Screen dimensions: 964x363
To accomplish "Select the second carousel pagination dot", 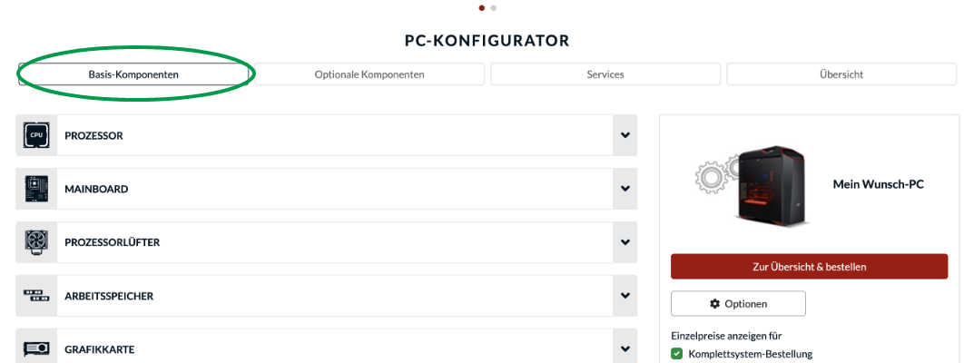I will (493, 7).
